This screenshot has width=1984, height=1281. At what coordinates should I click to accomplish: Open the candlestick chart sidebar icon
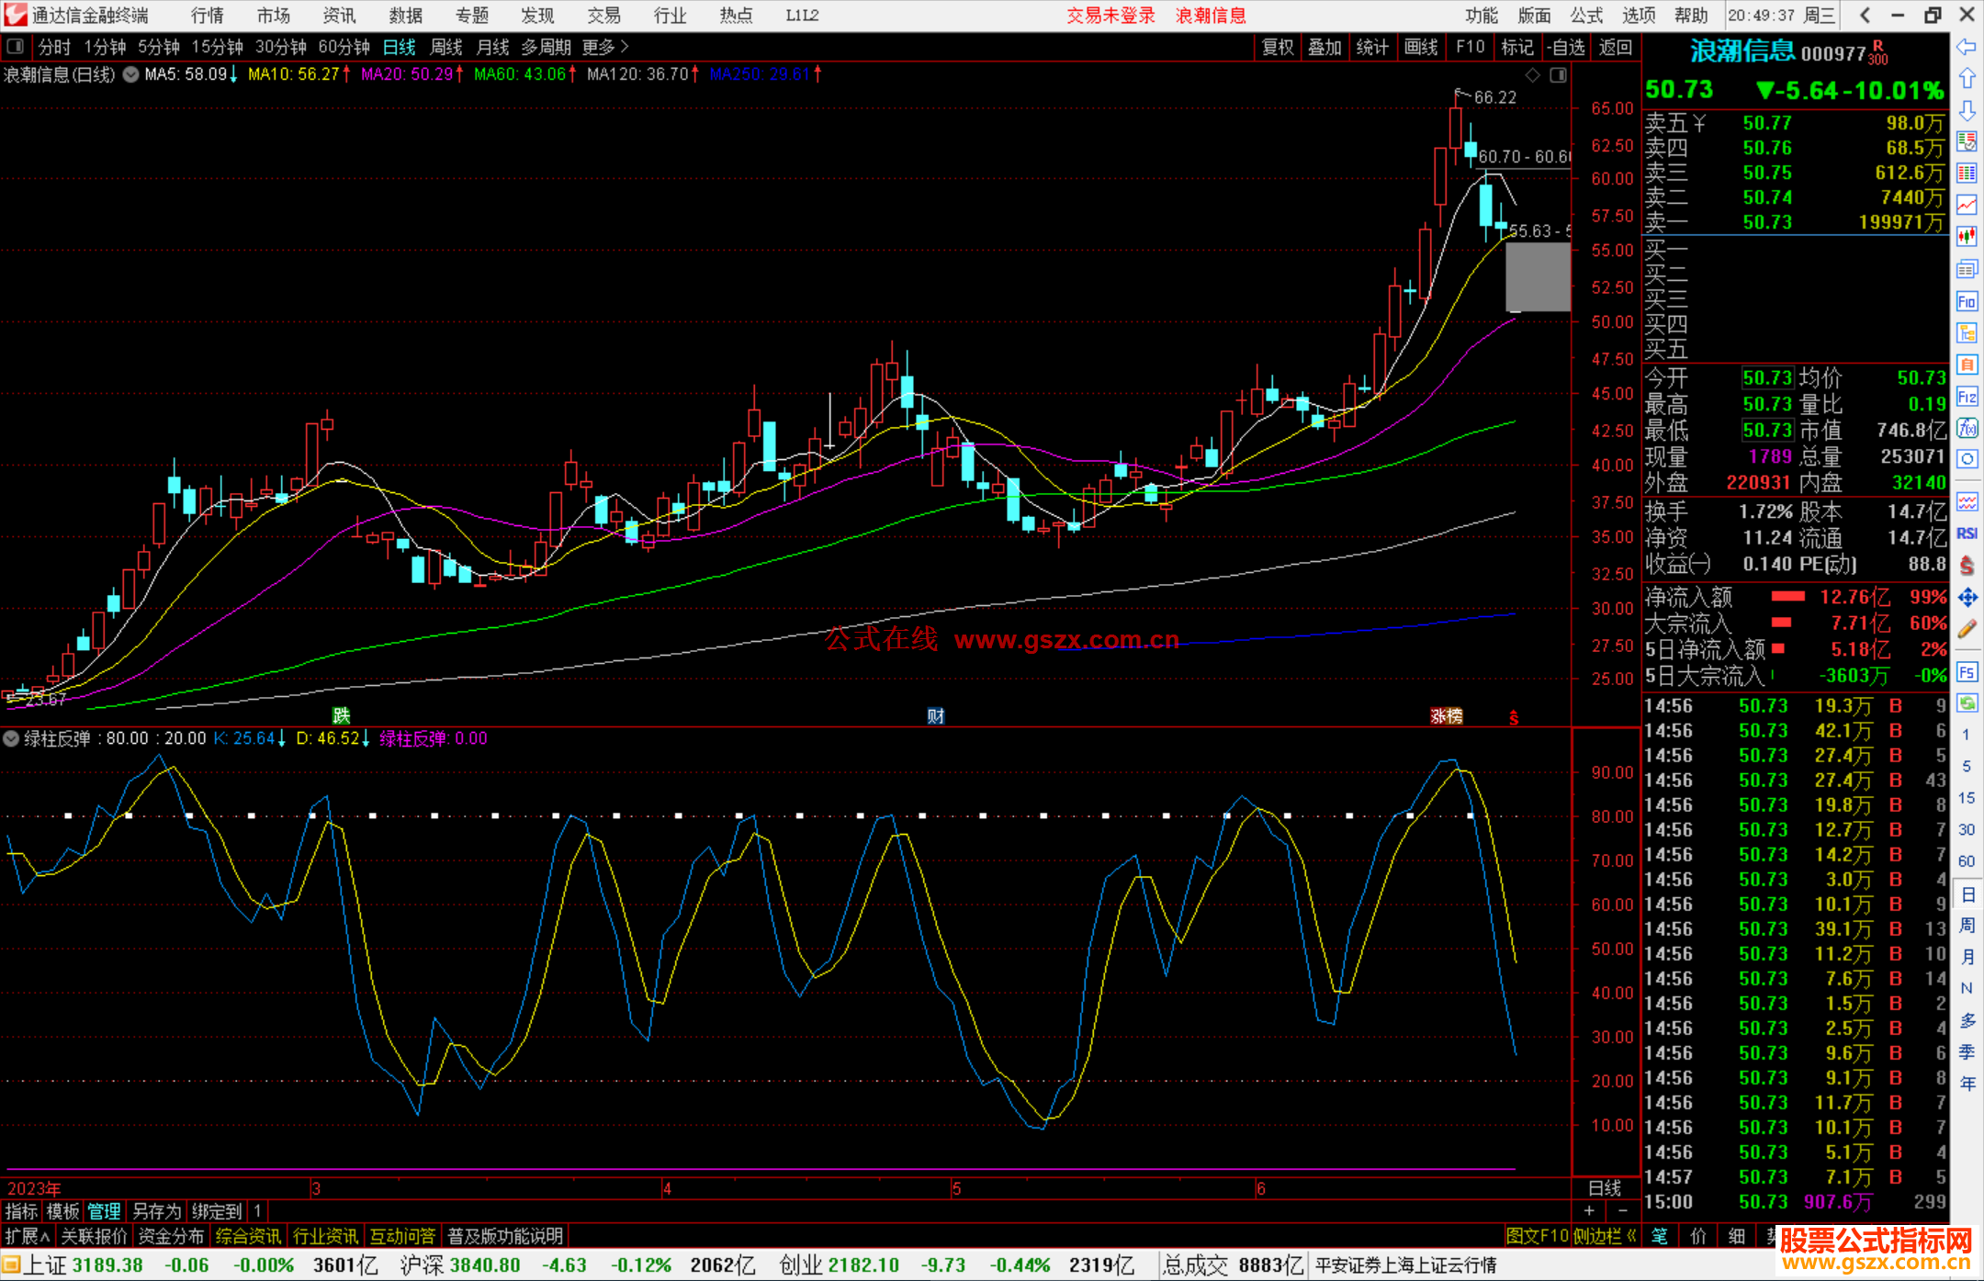tap(1967, 237)
